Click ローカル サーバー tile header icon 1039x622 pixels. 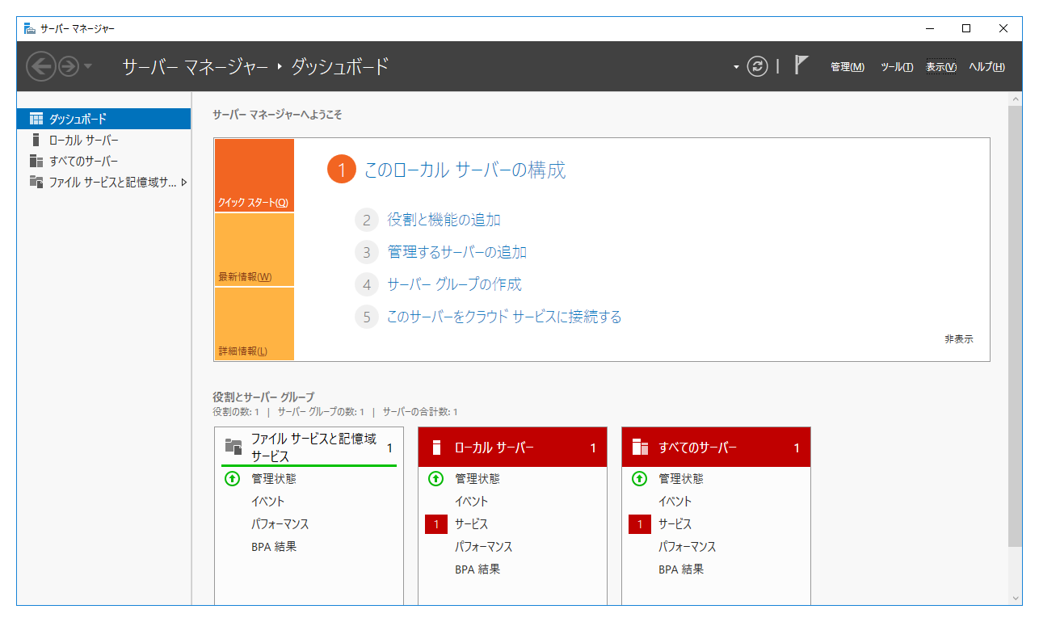pos(436,448)
